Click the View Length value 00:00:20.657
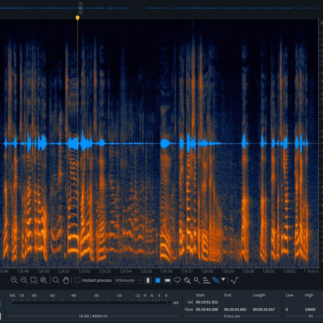The width and height of the screenshot is (323, 323). 264,310
